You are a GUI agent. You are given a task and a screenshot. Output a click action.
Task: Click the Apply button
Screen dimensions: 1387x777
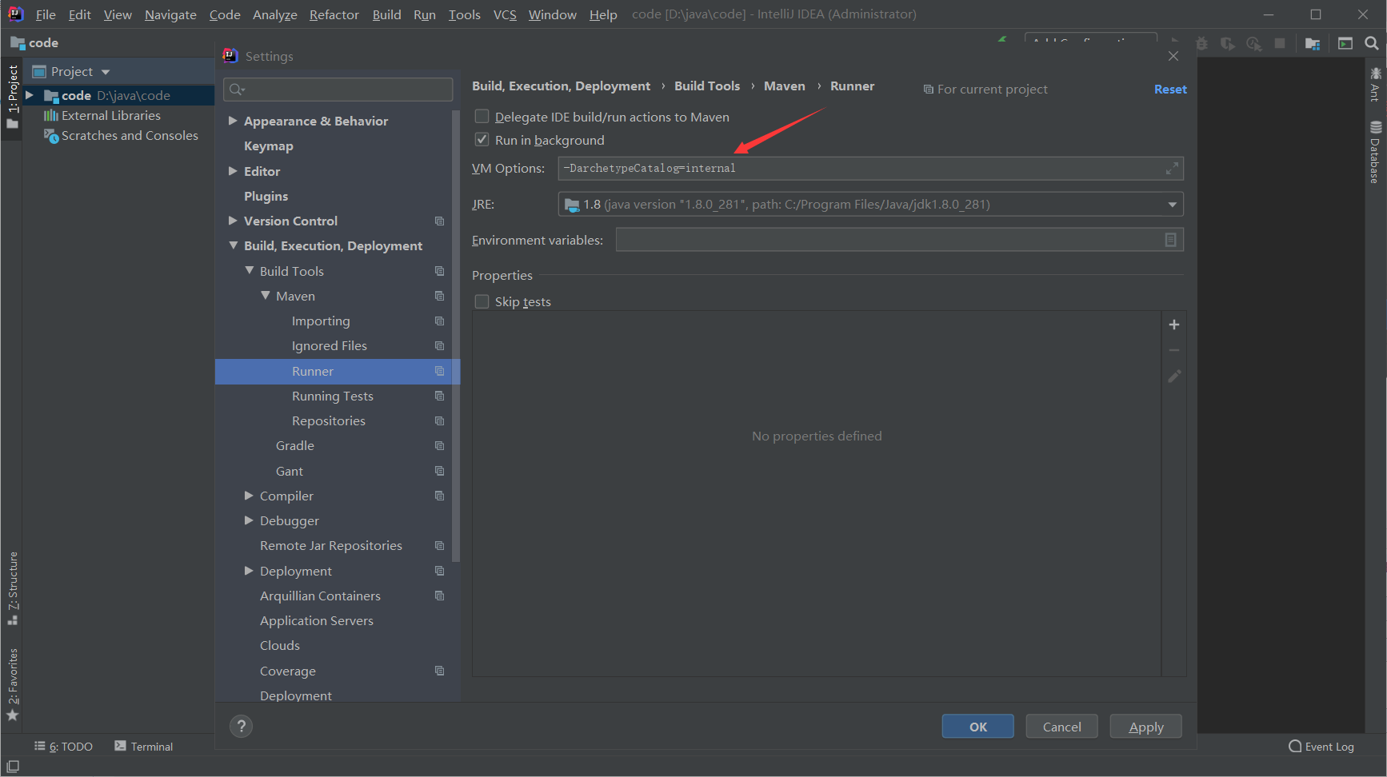click(1145, 727)
